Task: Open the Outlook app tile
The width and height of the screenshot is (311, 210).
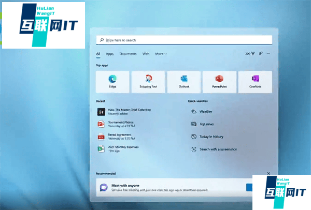Action: click(x=183, y=81)
